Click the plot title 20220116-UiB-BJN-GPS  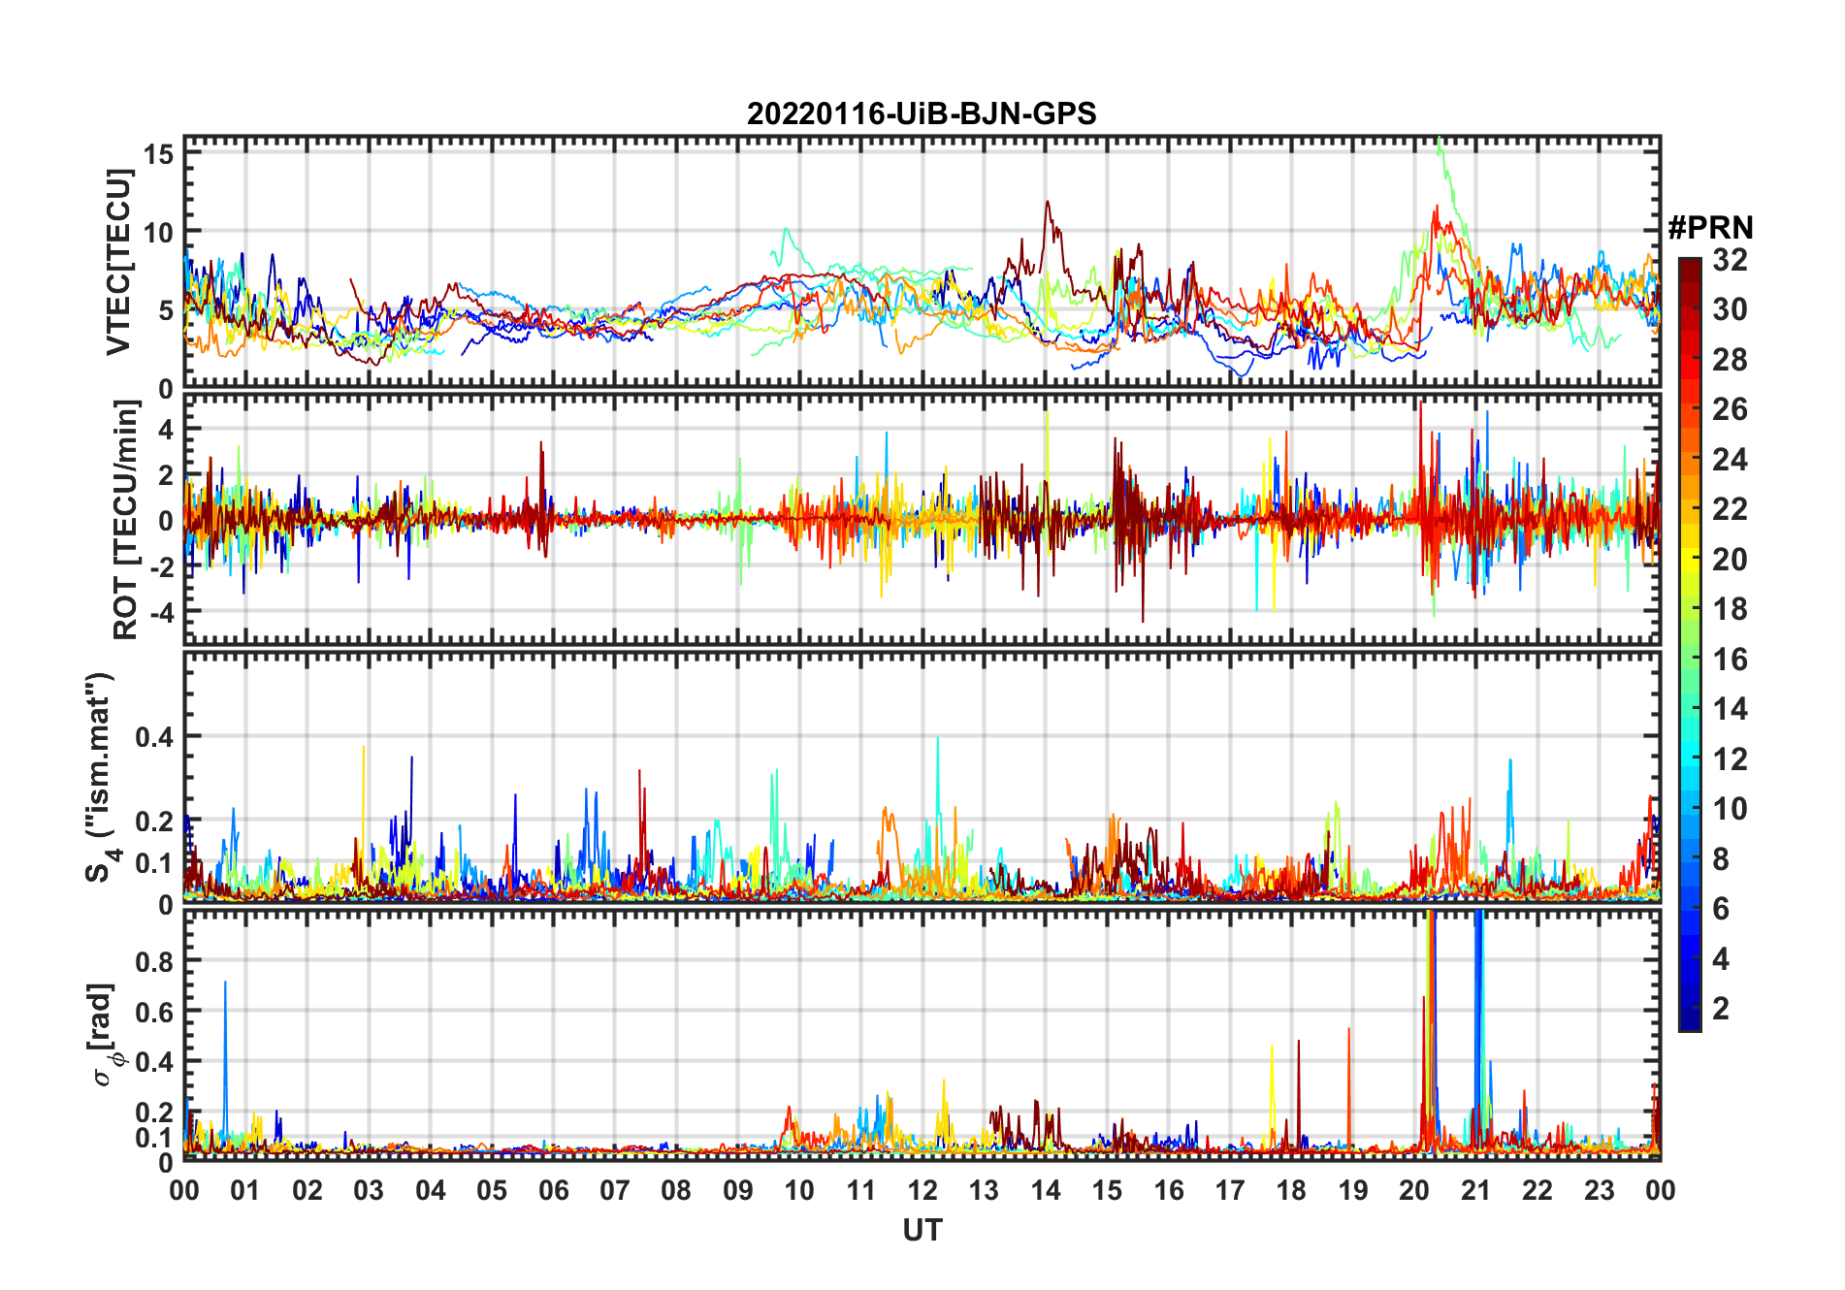click(x=922, y=114)
